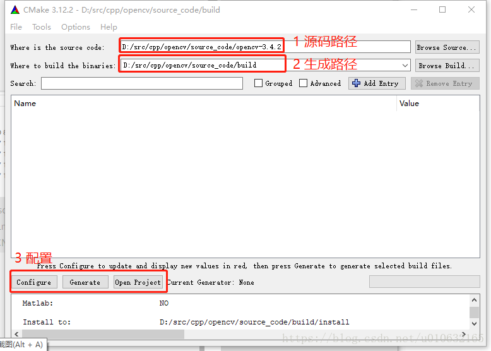This screenshot has width=491, height=351.
Task: Click the install path D:/src/cpp/opencv/source_code/build/install
Action: [x=254, y=322]
